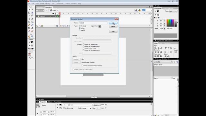Click Cancel in Convert to Symbol
206x116 pixels.
pyautogui.click(x=113, y=26)
